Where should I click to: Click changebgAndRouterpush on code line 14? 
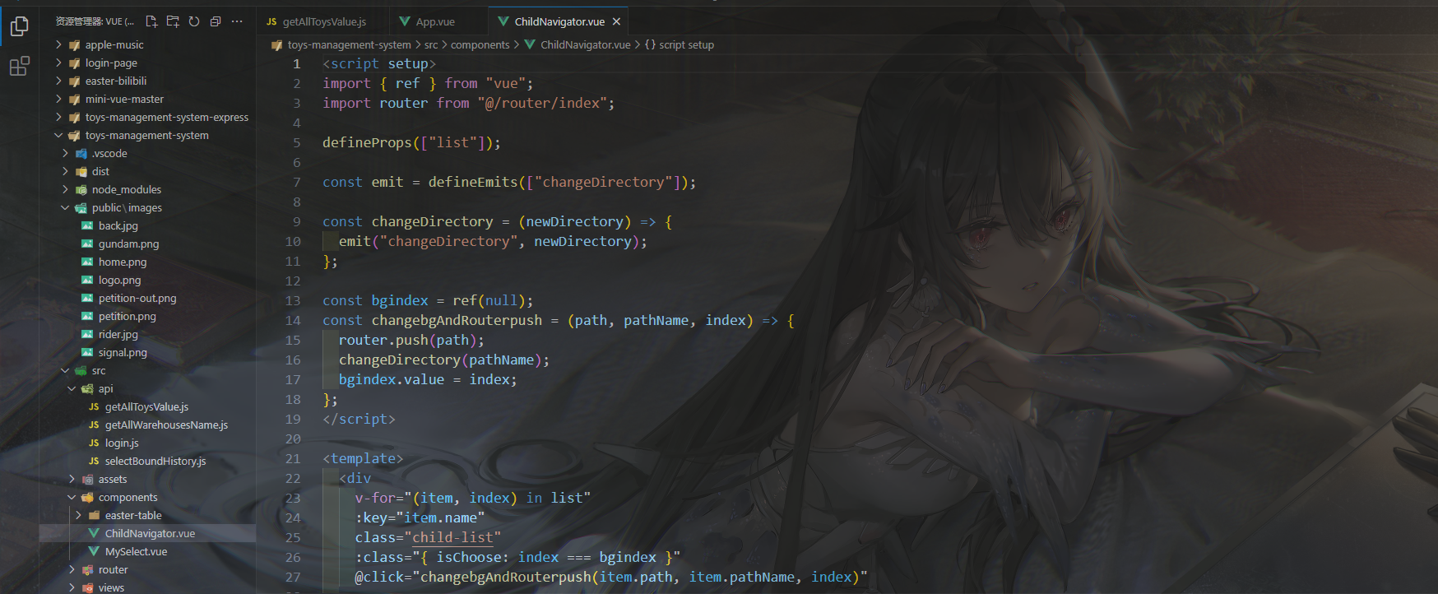point(457,320)
